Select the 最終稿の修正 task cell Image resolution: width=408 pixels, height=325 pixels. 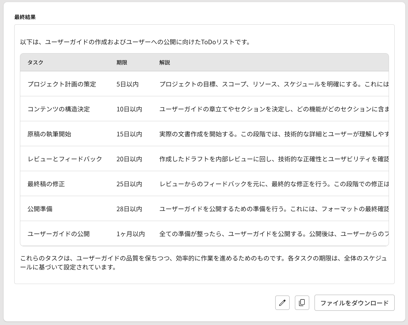click(x=46, y=184)
